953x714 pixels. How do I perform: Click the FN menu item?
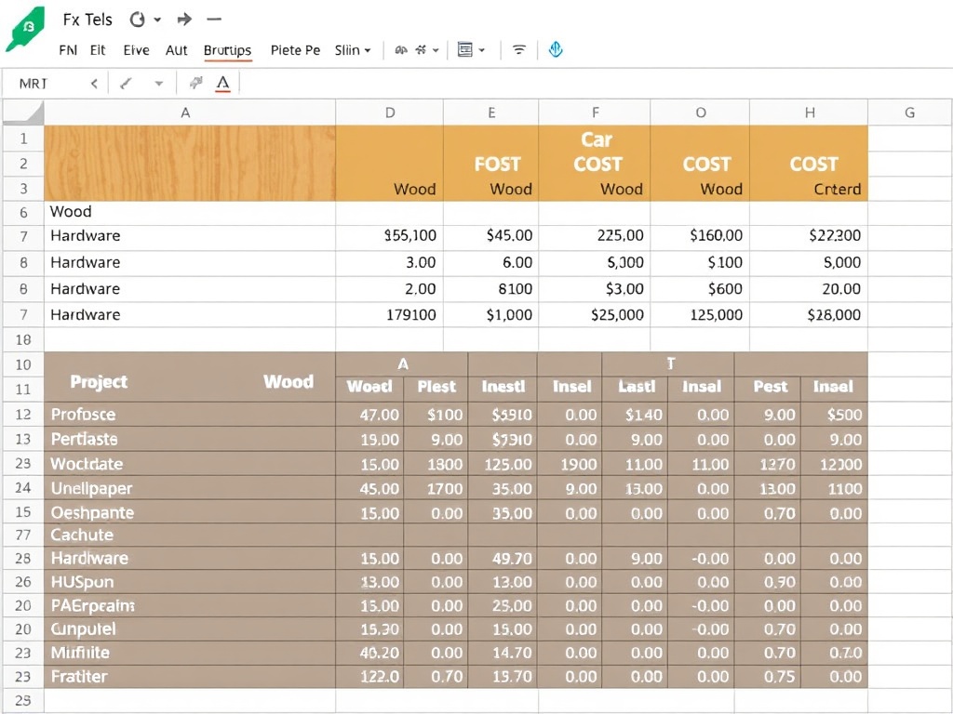pyautogui.click(x=69, y=50)
